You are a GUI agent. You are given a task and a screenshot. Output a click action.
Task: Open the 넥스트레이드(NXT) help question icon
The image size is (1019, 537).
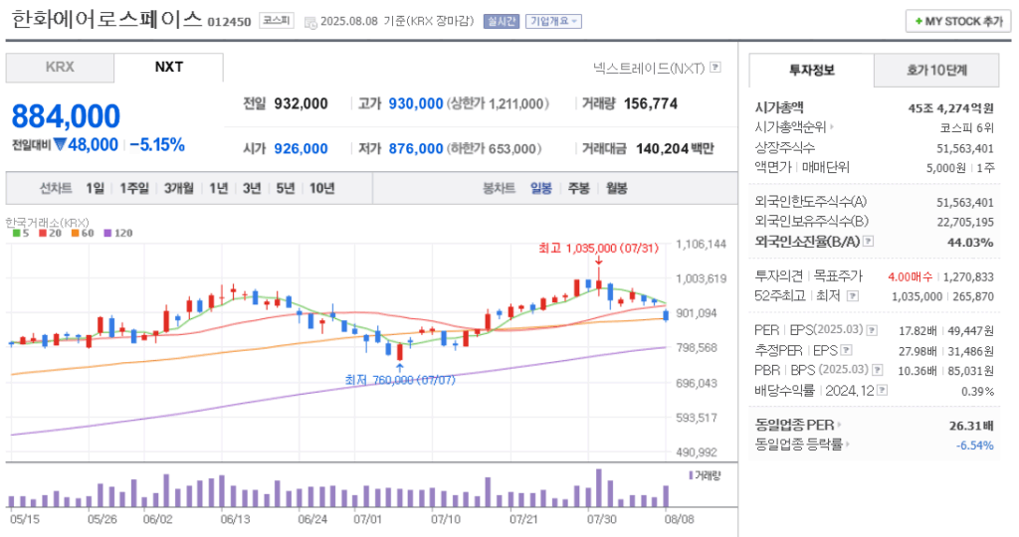[715, 67]
